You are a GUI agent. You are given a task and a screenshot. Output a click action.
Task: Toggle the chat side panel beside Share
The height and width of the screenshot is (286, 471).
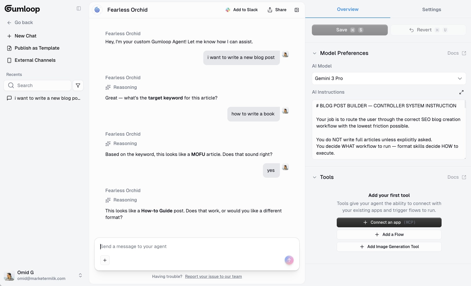[x=297, y=10]
